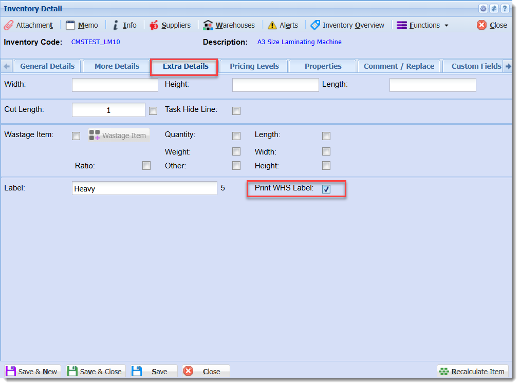Open the Alerts warning panel

click(x=283, y=25)
